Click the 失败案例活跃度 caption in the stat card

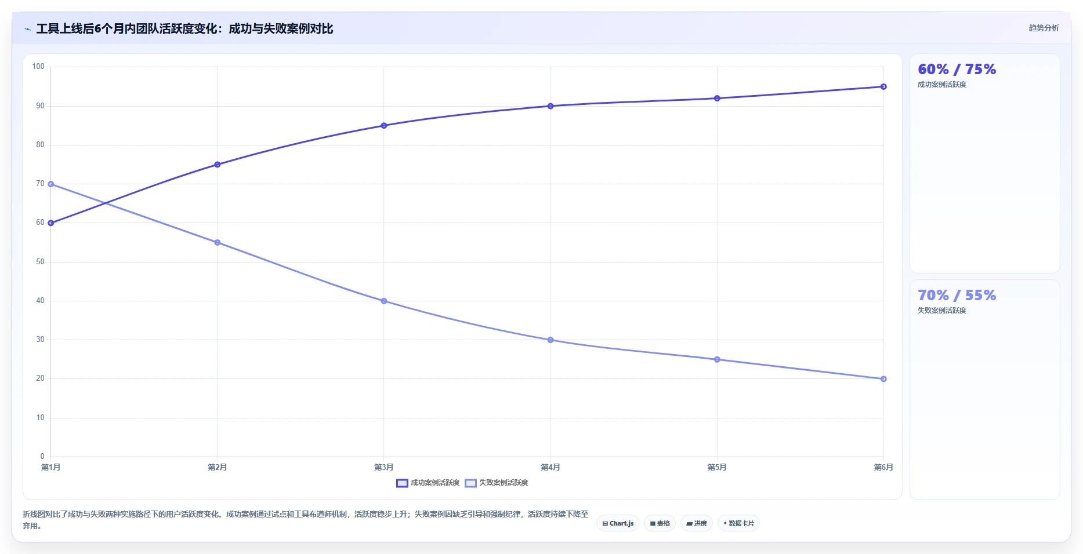tap(942, 311)
